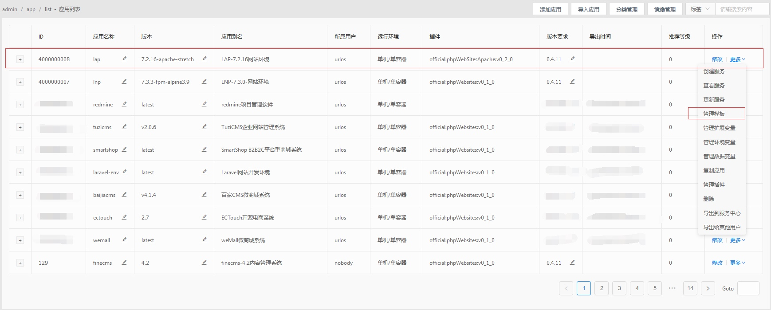Focus the search content input field
771x310 pixels.
(742, 9)
